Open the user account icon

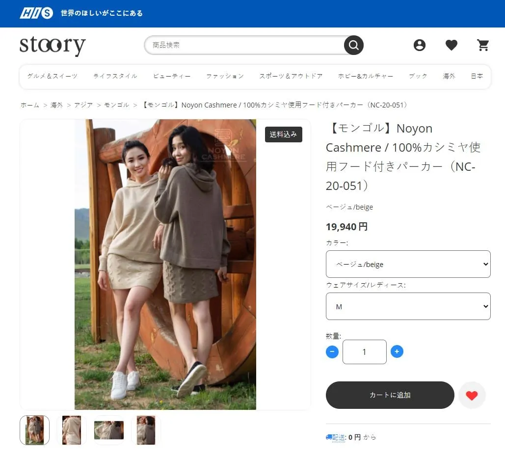419,45
